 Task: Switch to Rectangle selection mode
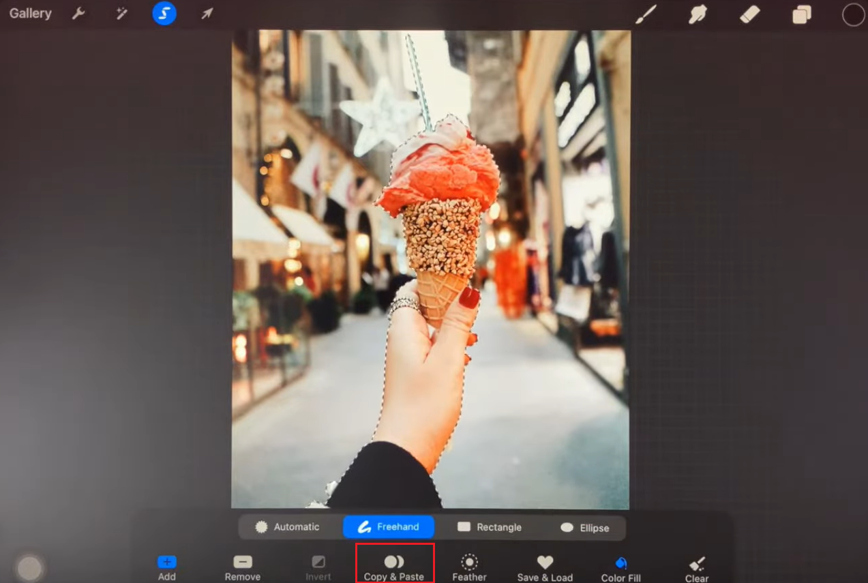point(490,527)
